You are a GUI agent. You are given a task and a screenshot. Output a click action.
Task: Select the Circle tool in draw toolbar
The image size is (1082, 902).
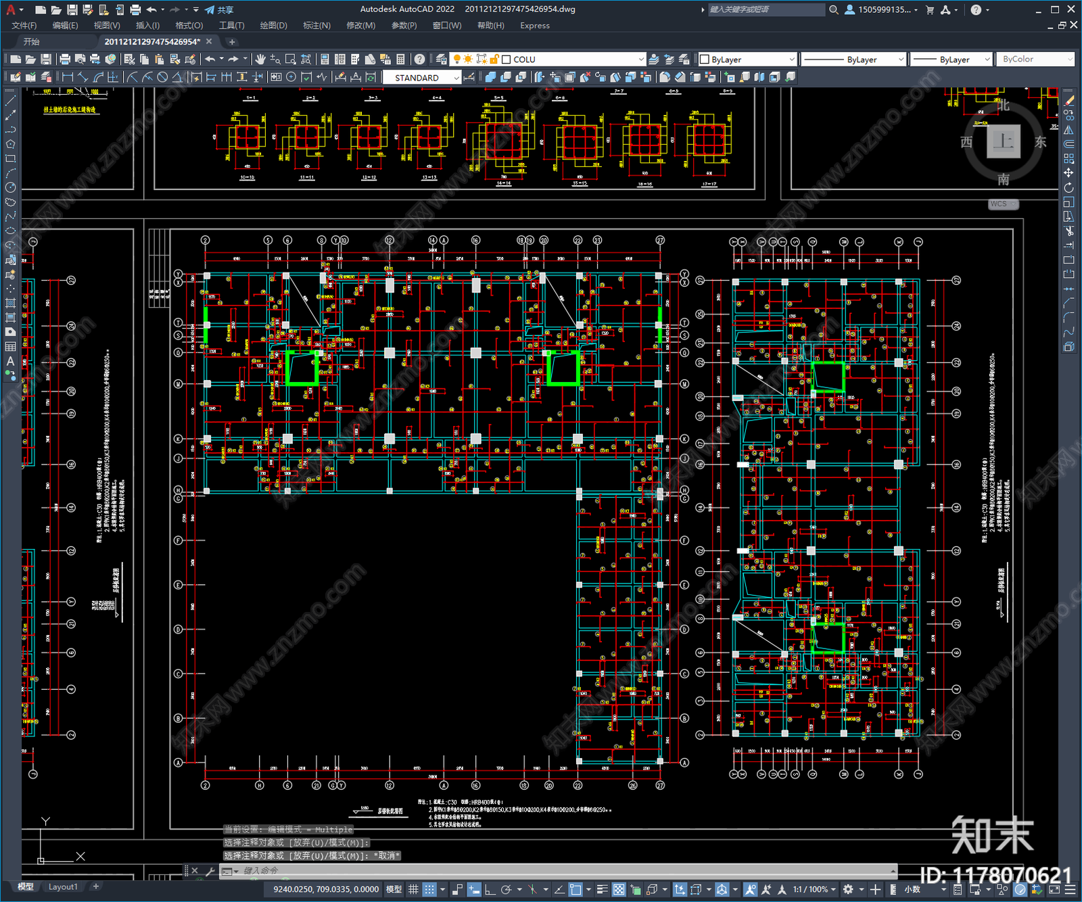point(10,187)
